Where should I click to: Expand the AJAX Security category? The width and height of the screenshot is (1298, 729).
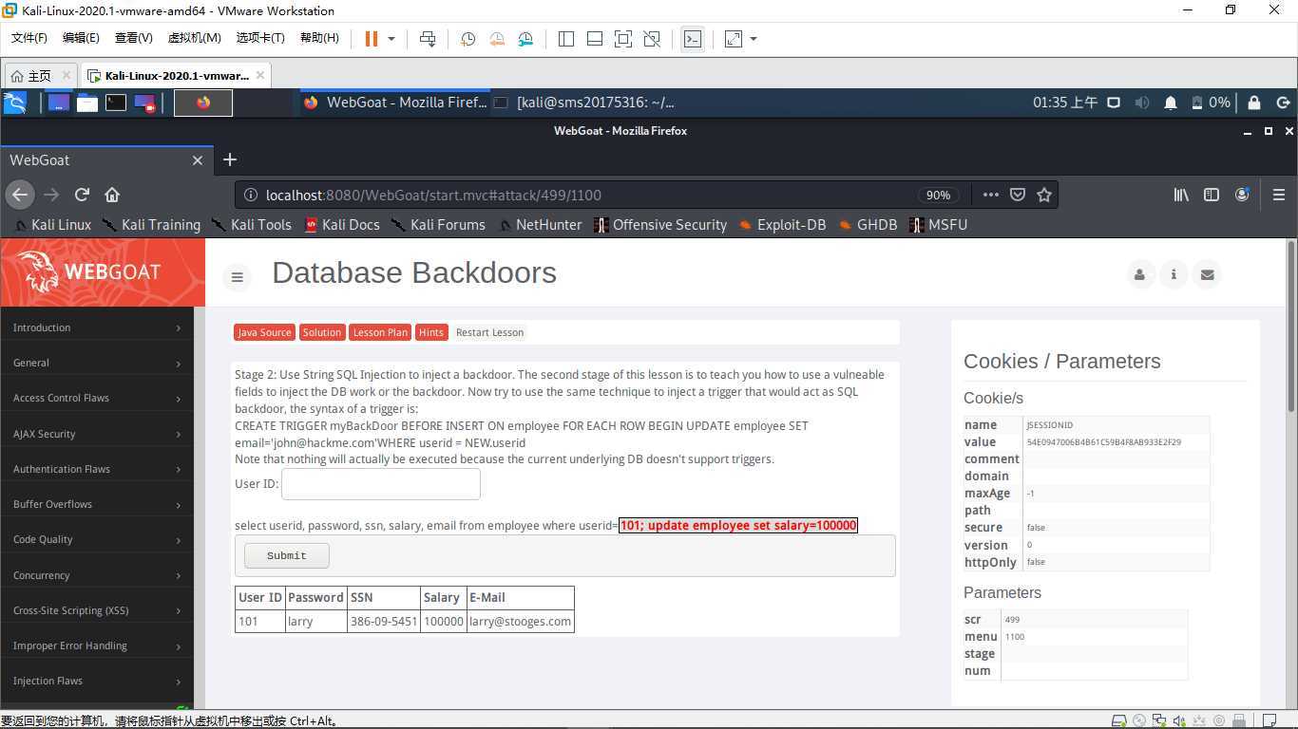[96, 434]
